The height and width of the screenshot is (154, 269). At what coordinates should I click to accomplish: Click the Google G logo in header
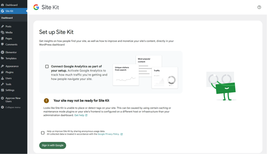click(x=36, y=7)
